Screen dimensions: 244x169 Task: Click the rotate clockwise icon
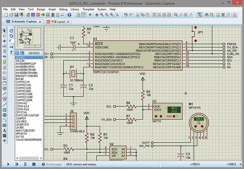11,31
